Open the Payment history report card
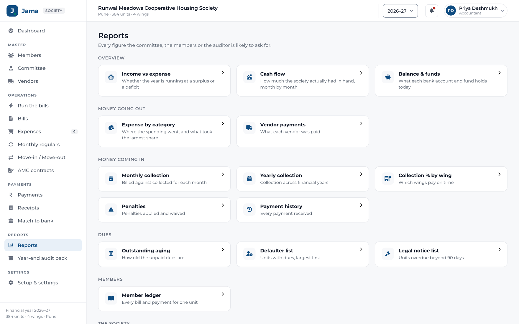 [303, 210]
